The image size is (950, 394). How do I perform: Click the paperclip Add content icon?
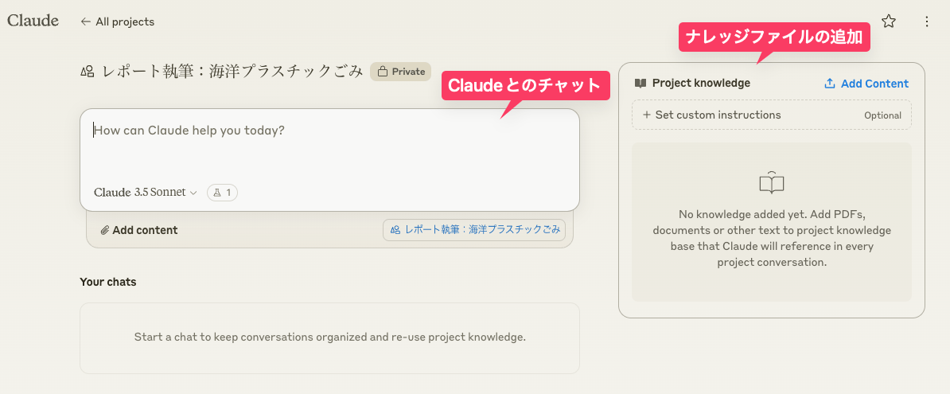[x=104, y=230]
